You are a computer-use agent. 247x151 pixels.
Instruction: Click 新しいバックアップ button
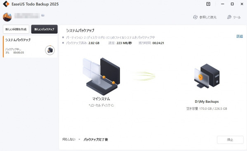45,29
